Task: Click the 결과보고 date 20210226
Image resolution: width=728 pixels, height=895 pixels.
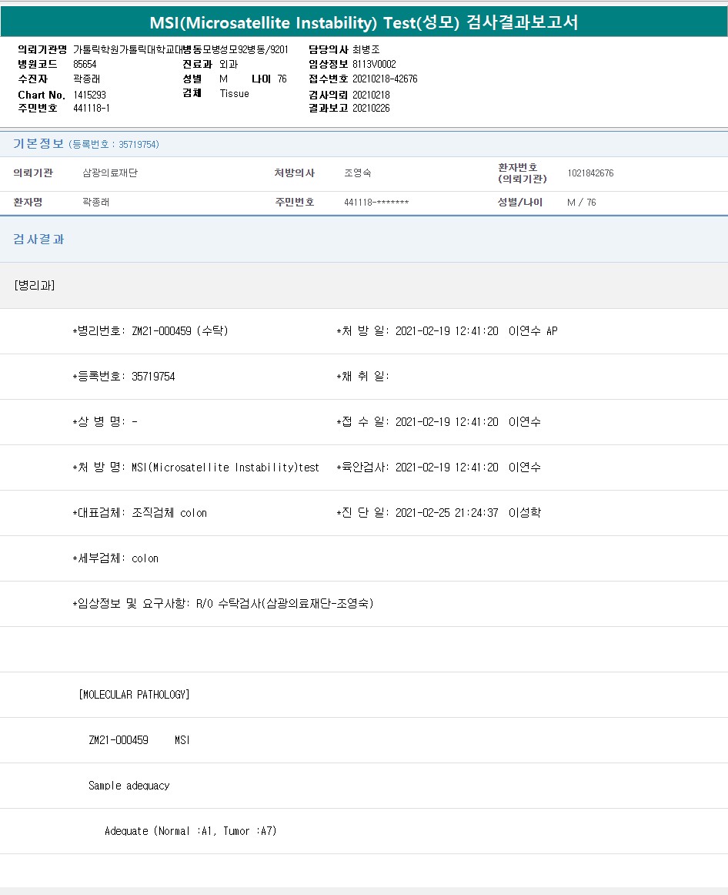Action: click(371, 109)
